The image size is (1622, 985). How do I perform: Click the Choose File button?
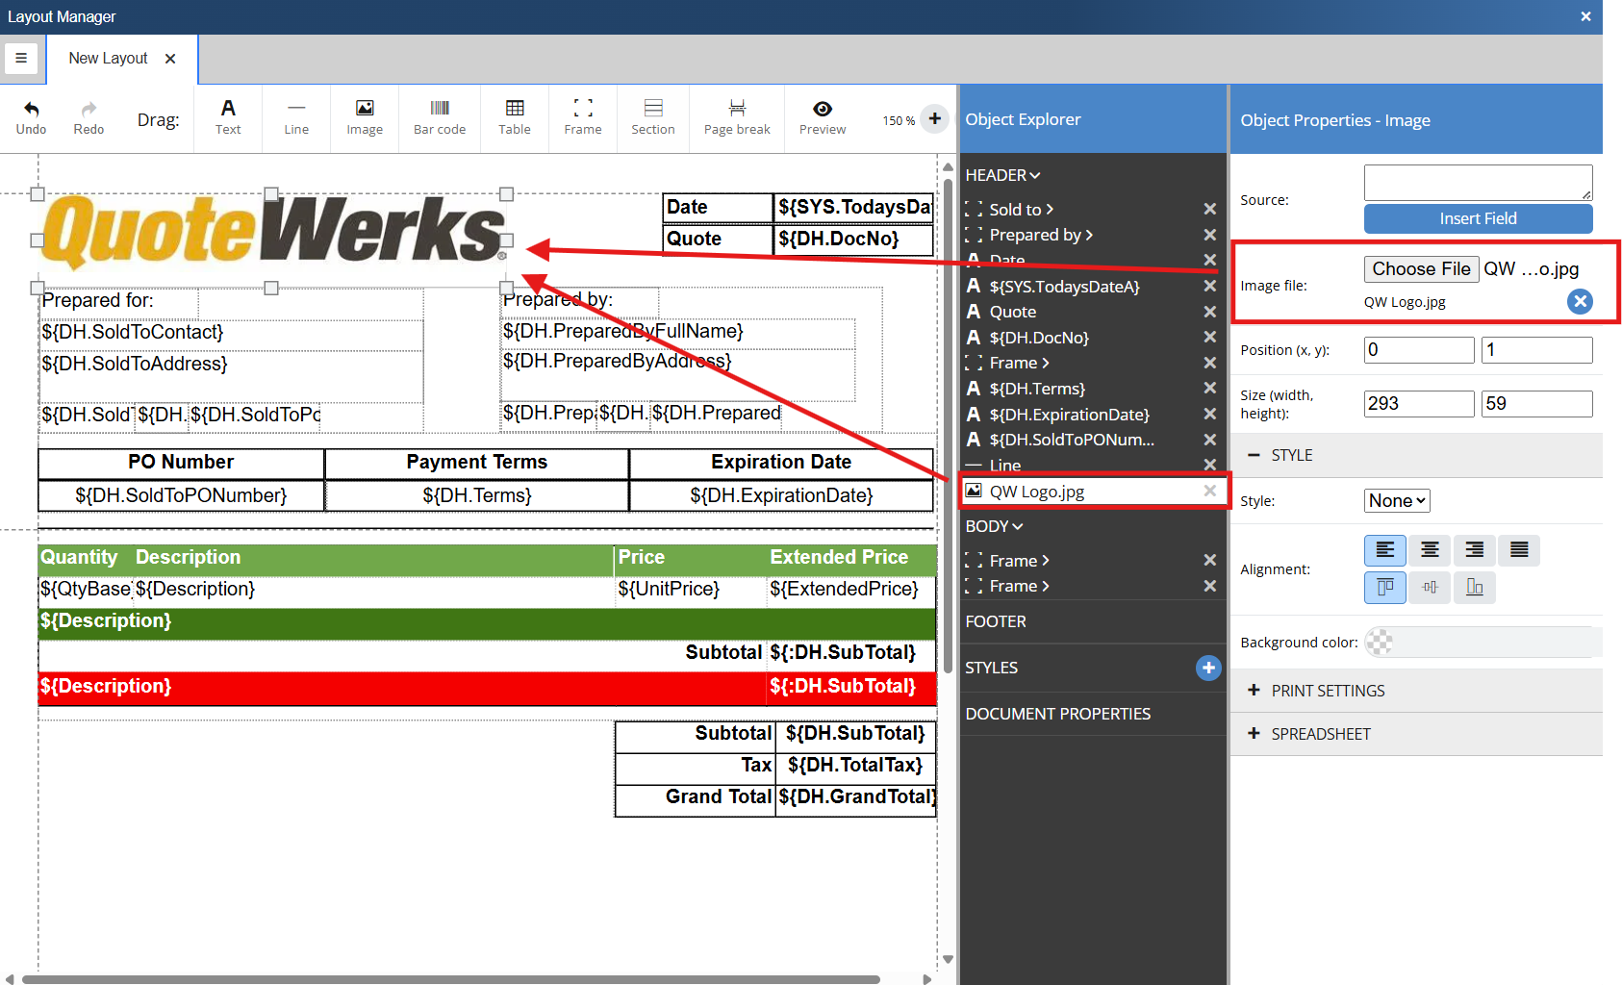click(x=1421, y=269)
